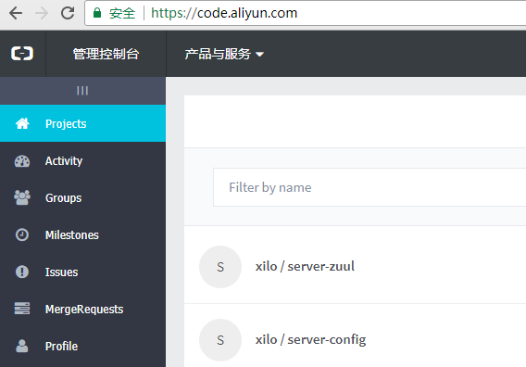
Task: Open the Issues sidebar item
Action: tap(82, 272)
